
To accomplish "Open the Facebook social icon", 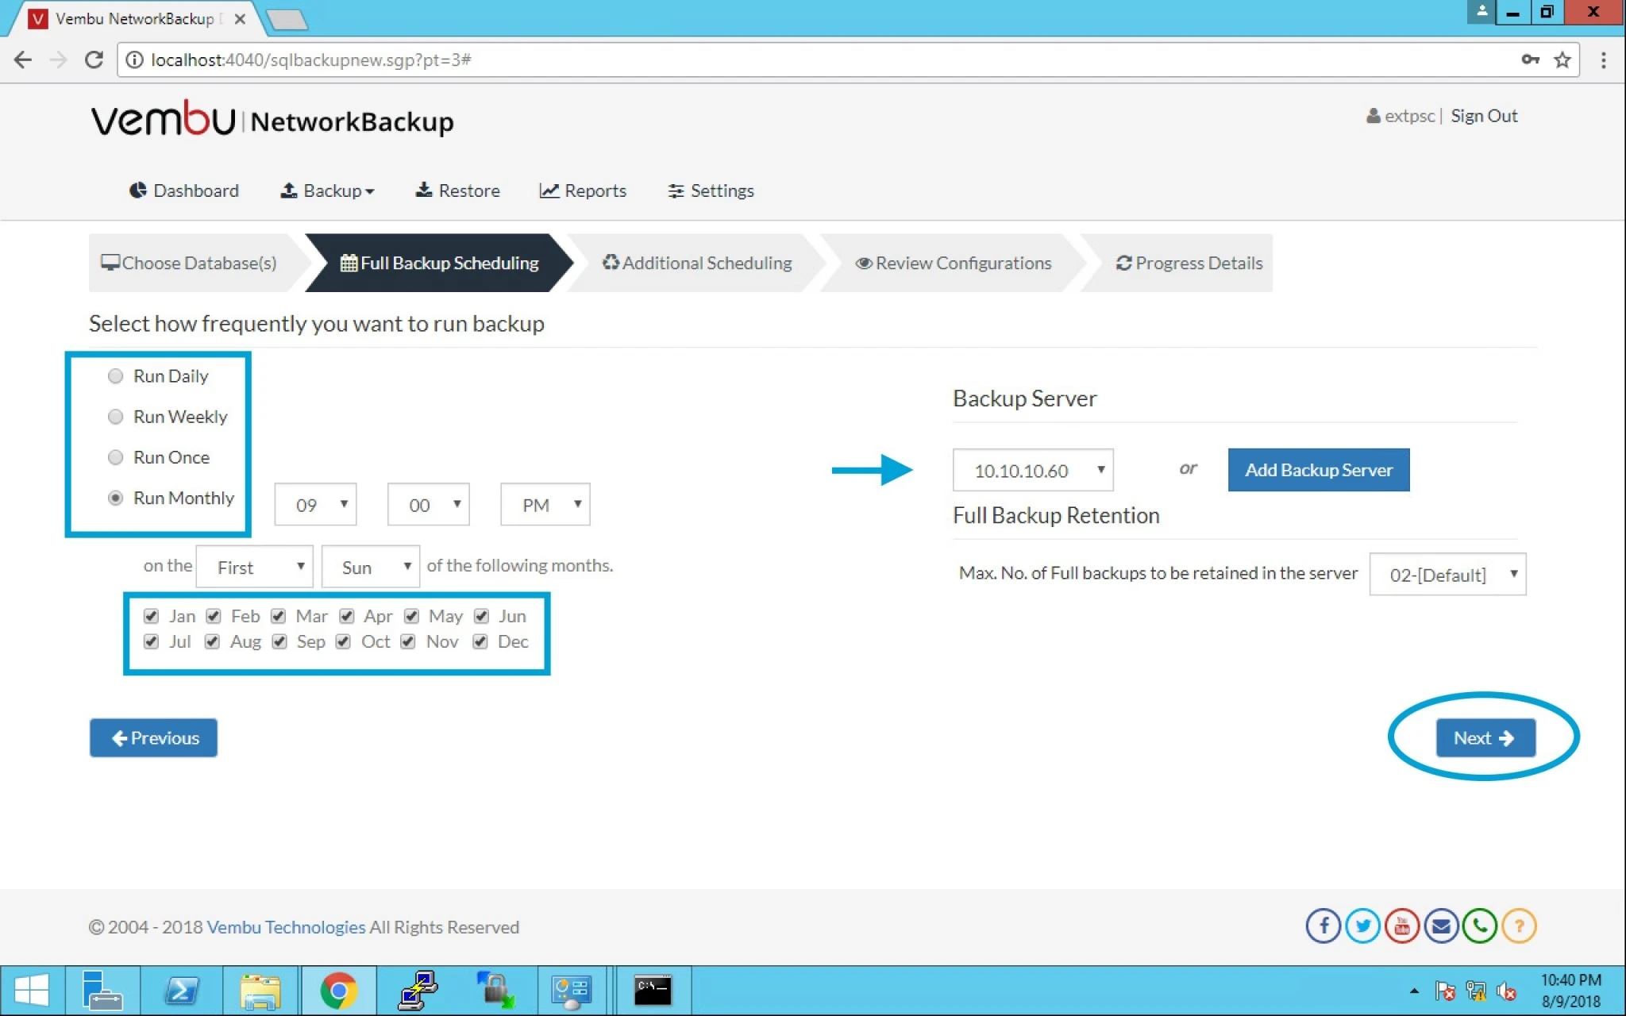I will (x=1324, y=926).
